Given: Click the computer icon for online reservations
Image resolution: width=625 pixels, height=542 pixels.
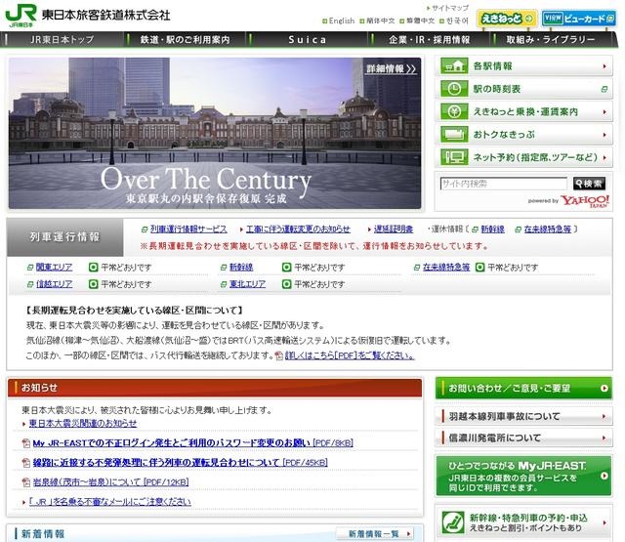Looking at the screenshot, I should 454,157.
